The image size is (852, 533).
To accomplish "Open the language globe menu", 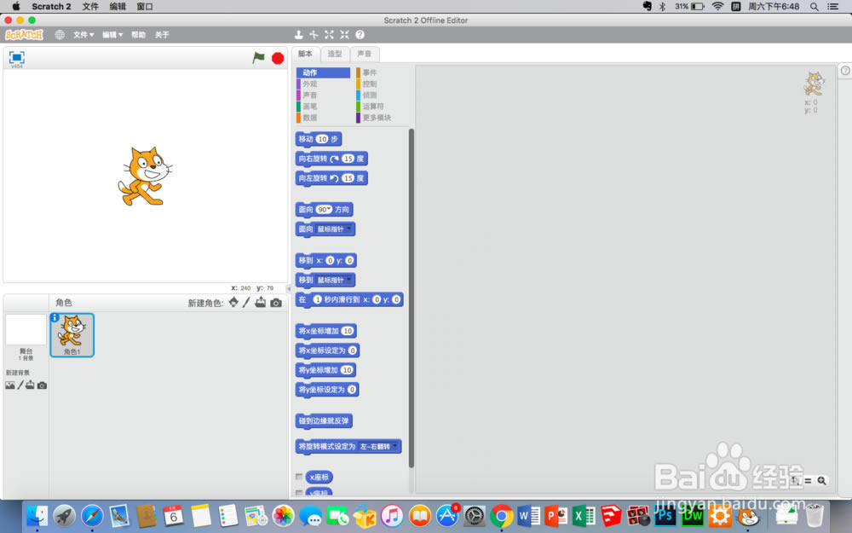I will [60, 35].
